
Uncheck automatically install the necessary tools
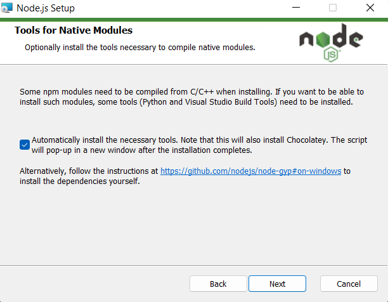pos(25,145)
